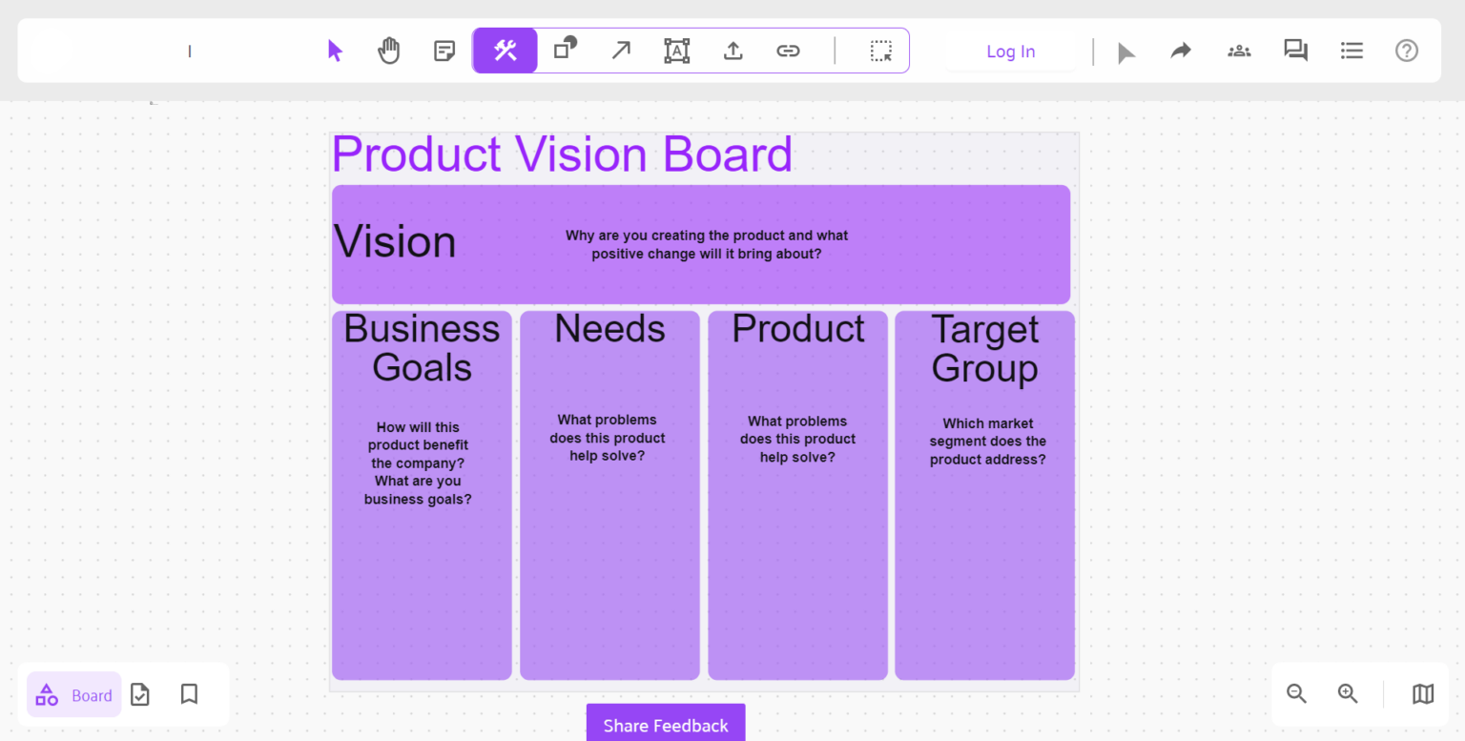Open the comments panel
This screenshot has height=741, width=1465.
coord(1295,51)
